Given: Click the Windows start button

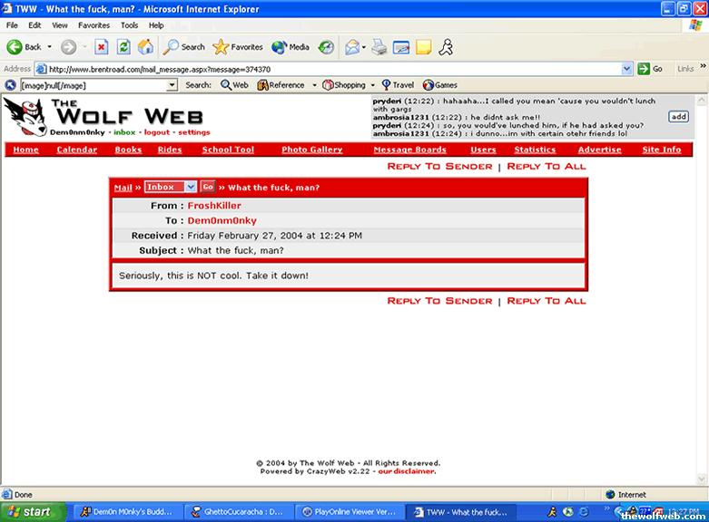Looking at the screenshot, I should [x=32, y=512].
